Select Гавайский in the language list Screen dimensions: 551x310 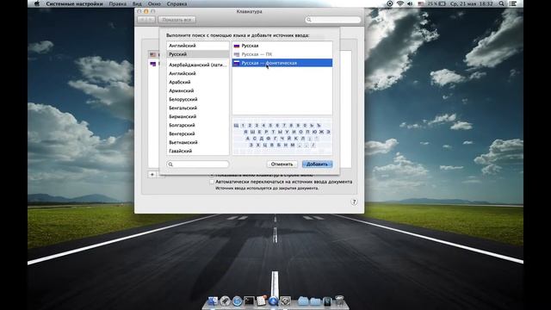coord(198,151)
